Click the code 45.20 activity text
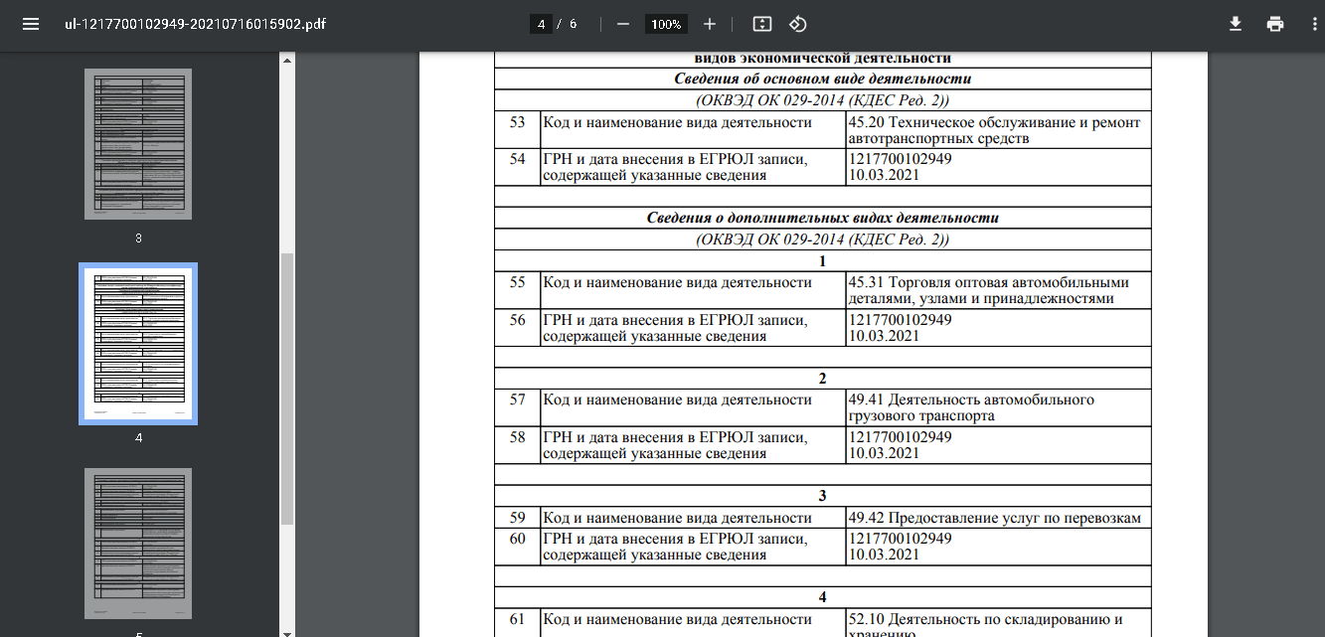Screen dimensions: 1325x637 point(994,130)
